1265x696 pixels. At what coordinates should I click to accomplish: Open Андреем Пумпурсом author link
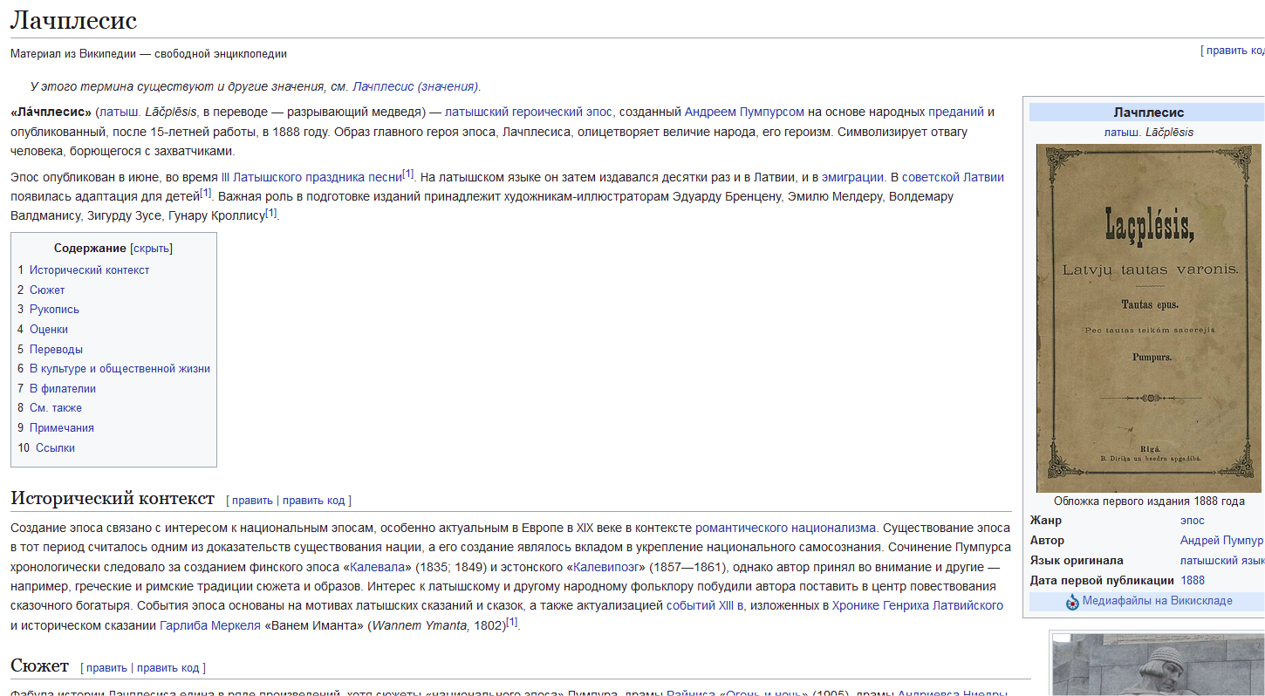[x=744, y=112]
